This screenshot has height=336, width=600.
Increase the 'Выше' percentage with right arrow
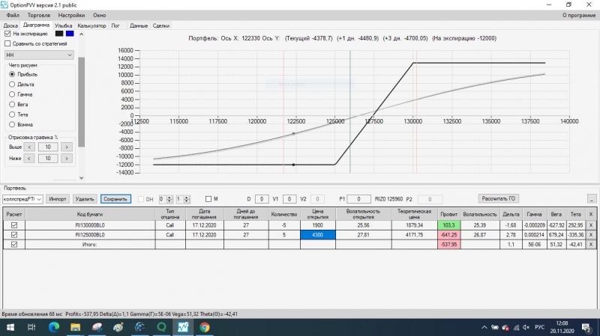tap(67, 147)
